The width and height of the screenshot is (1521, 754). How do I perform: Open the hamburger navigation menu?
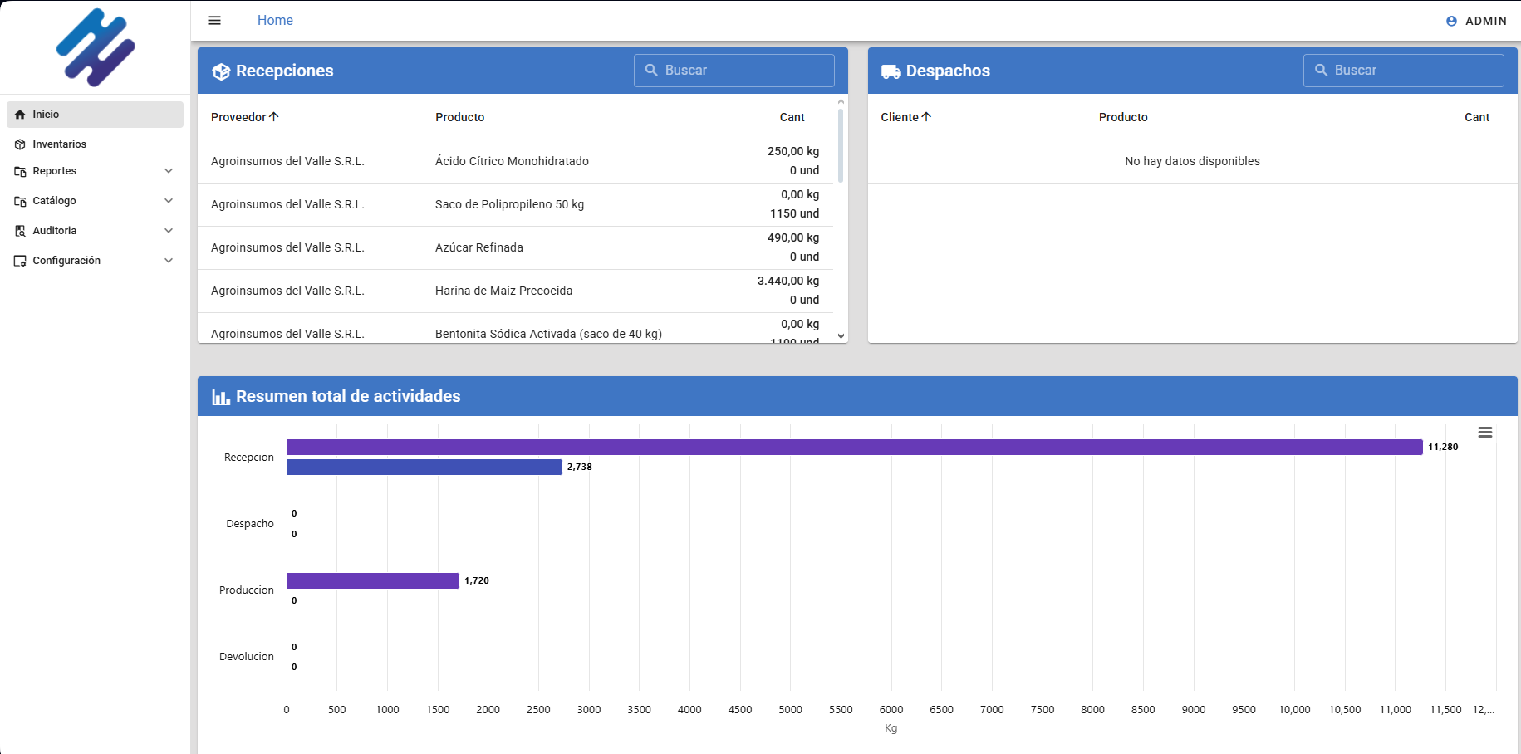[214, 21]
